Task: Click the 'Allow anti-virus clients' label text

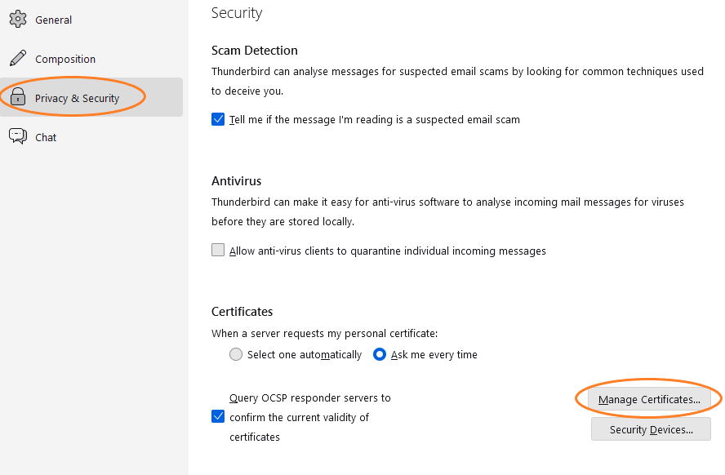Action: 387,251
